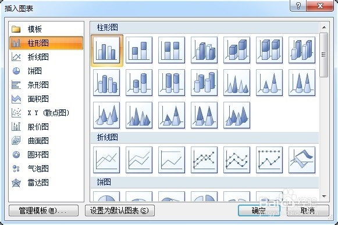338x225 pixels.
Task: Click the scrollbar up arrow
Action: tap(324, 27)
